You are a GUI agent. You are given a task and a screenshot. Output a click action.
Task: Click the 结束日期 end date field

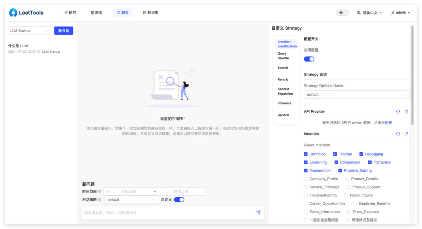pyautogui.click(x=181, y=191)
